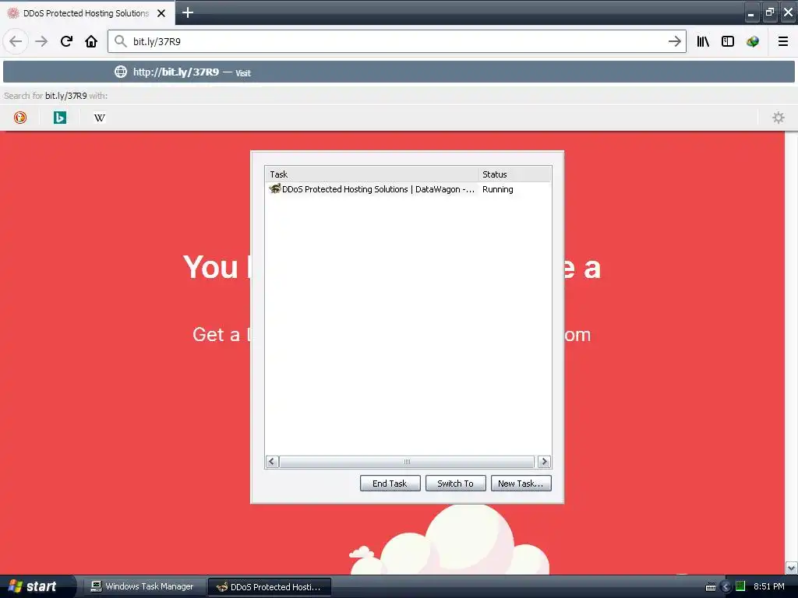Search with DuckDuckGo engine icon

tap(19, 118)
